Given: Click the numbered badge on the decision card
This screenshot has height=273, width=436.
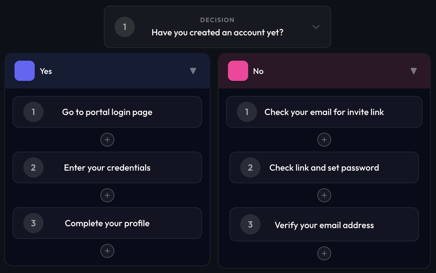Looking at the screenshot, I should [124, 27].
